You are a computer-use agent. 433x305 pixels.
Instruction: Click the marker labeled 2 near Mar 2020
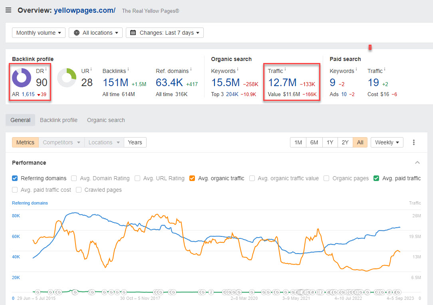211,292
